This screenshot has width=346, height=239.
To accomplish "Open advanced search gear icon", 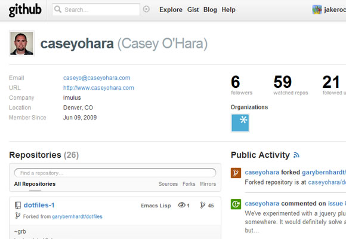I will tap(146, 10).
